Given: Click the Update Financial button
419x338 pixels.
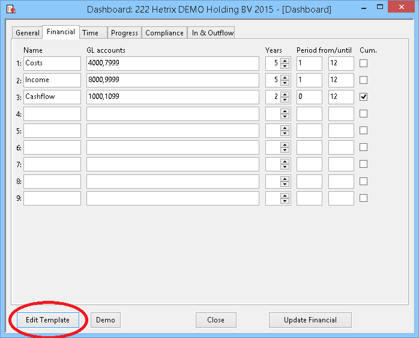Looking at the screenshot, I should tap(310, 320).
